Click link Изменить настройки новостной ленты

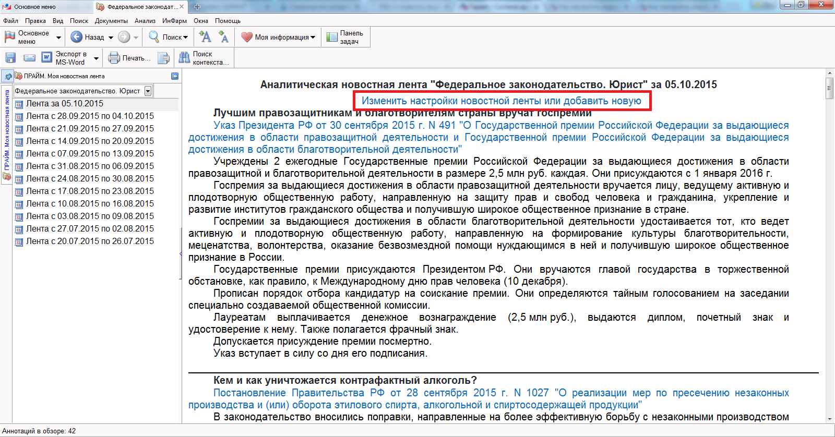[502, 101]
